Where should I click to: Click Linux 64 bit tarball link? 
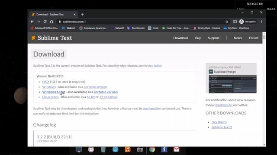pos(90,97)
